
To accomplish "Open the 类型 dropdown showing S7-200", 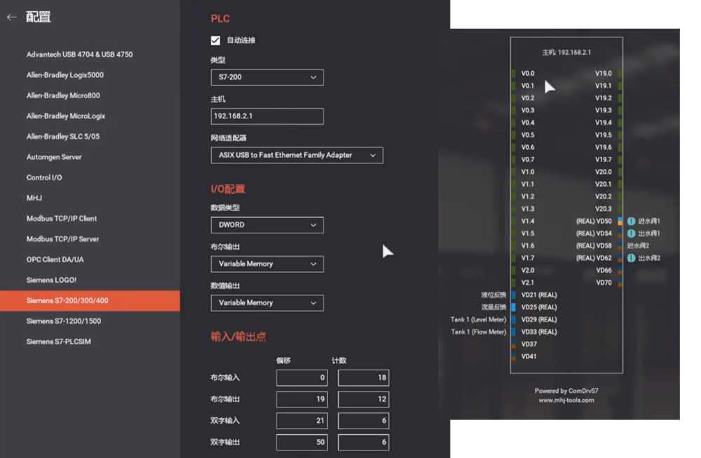I will coord(266,77).
